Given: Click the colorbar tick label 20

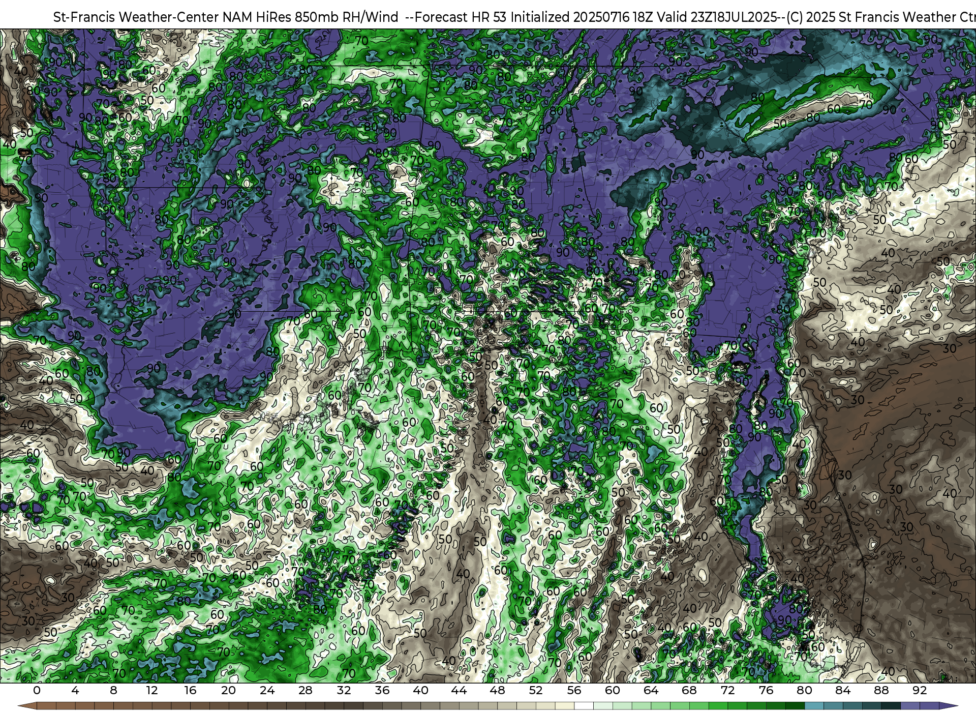Looking at the screenshot, I should click(229, 690).
